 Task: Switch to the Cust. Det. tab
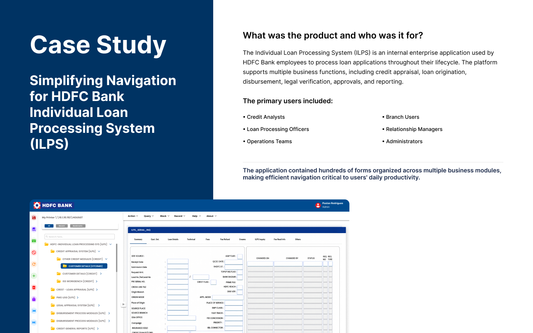coord(155,239)
